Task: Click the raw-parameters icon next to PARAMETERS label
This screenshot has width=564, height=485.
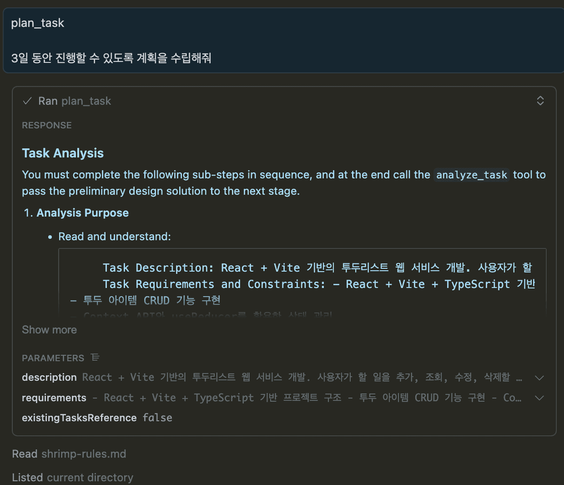Action: (95, 357)
